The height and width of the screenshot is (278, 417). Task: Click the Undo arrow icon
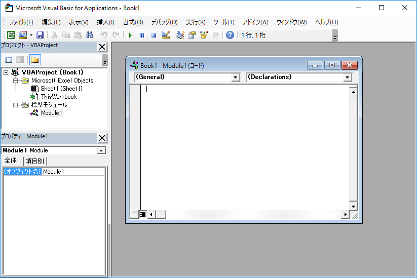(x=104, y=35)
